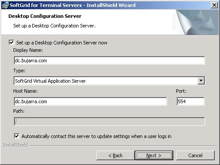This screenshot has width=220, height=165.
Task: Click the Desktop Configuration Server heading
Action: pyautogui.click(x=45, y=16)
